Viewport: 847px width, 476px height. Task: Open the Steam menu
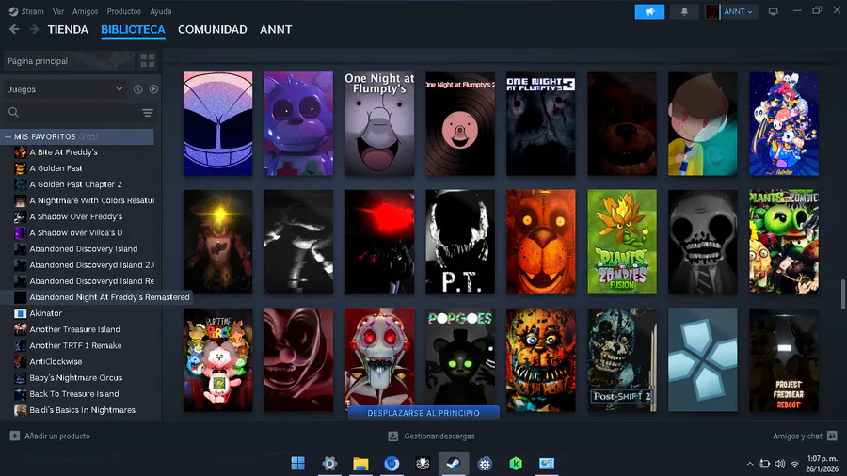[32, 11]
